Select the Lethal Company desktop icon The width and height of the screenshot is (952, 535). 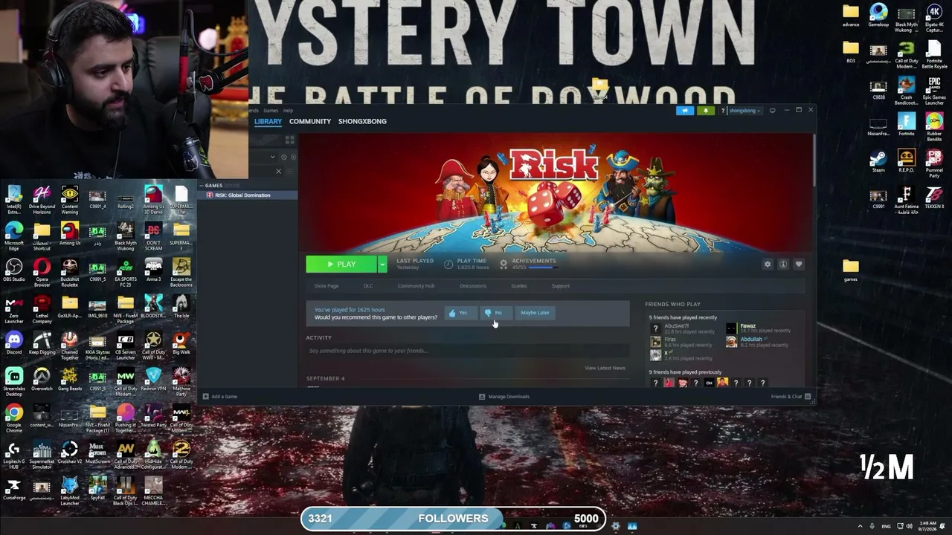[x=42, y=308]
